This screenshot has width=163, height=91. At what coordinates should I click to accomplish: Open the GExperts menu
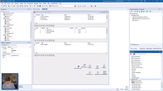click(x=36, y=4)
